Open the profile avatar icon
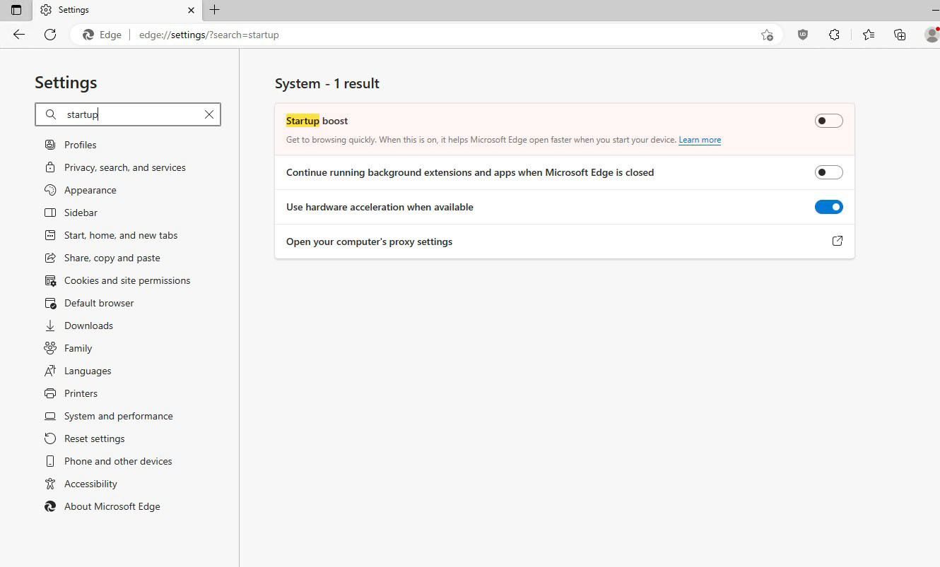 click(932, 35)
